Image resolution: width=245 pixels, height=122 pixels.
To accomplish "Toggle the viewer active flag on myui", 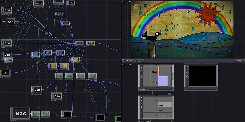I will [187, 67].
